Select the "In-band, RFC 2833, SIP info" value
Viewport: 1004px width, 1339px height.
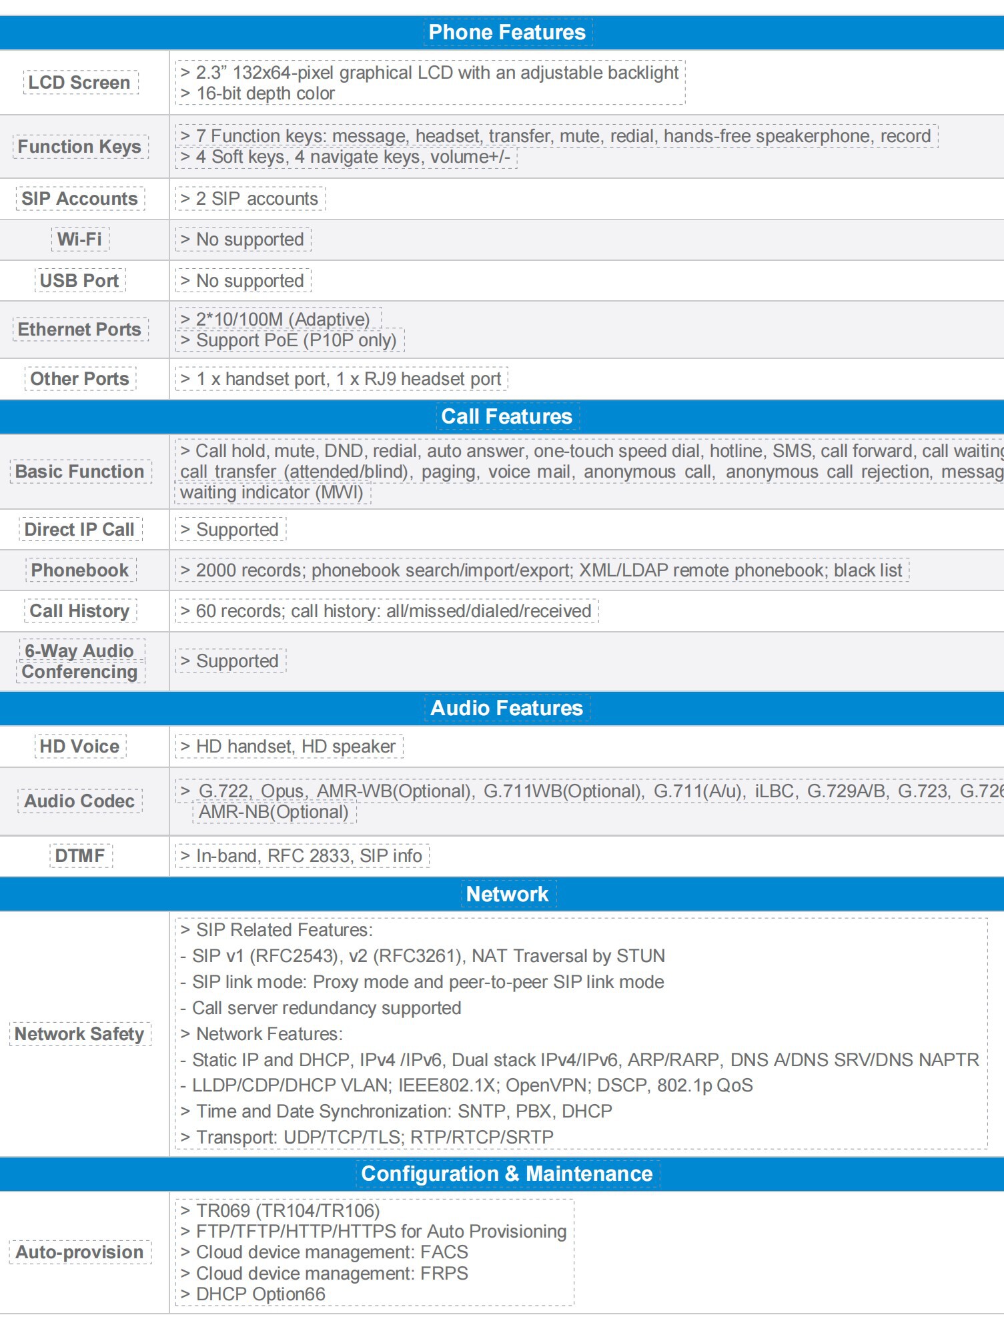coord(302,855)
